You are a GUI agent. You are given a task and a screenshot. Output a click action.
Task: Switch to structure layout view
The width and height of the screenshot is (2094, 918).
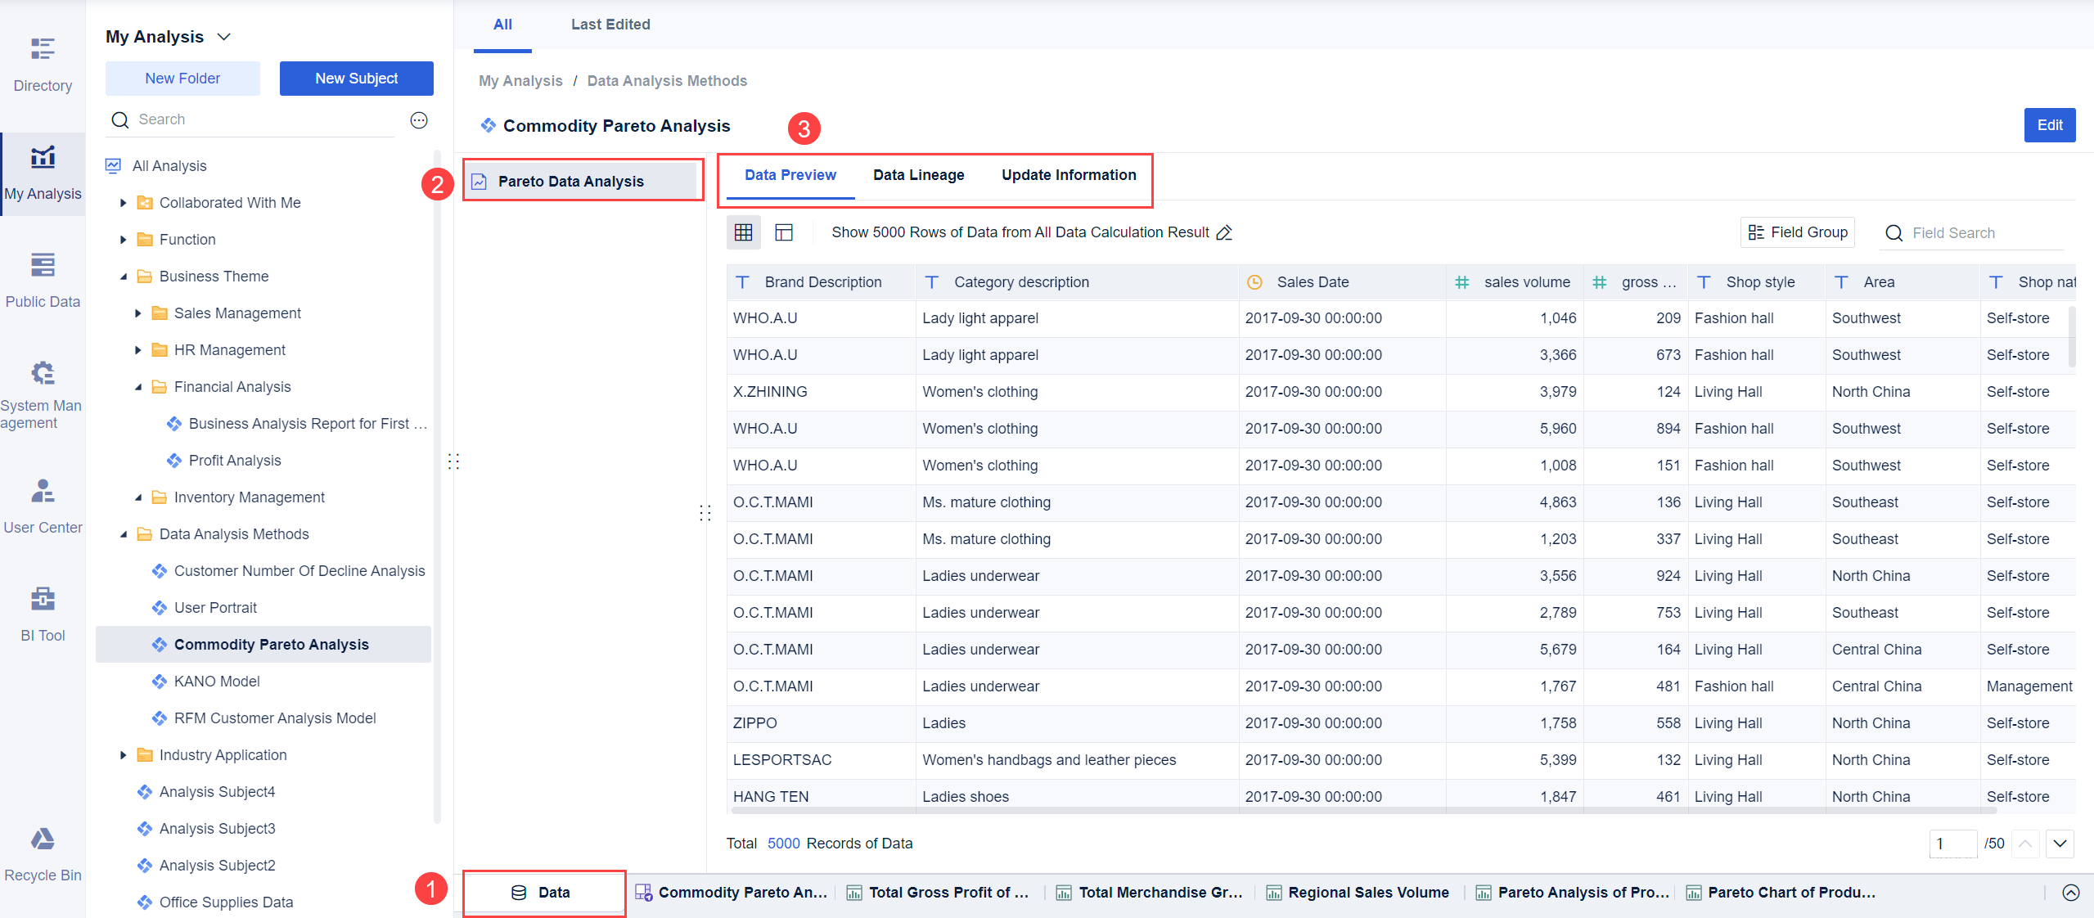[x=784, y=232]
